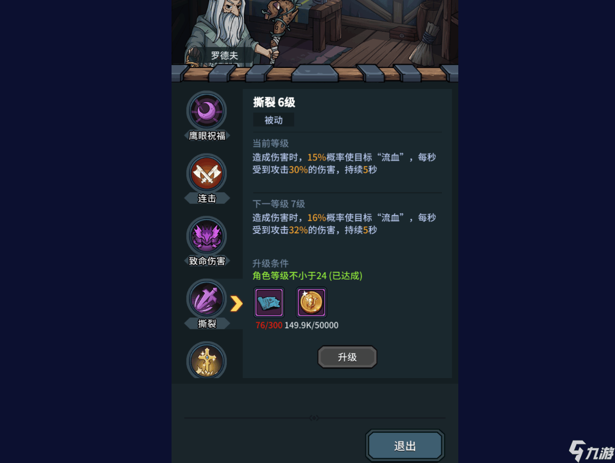
Task: Tap the 致命伤害 skill label
Action: (207, 261)
